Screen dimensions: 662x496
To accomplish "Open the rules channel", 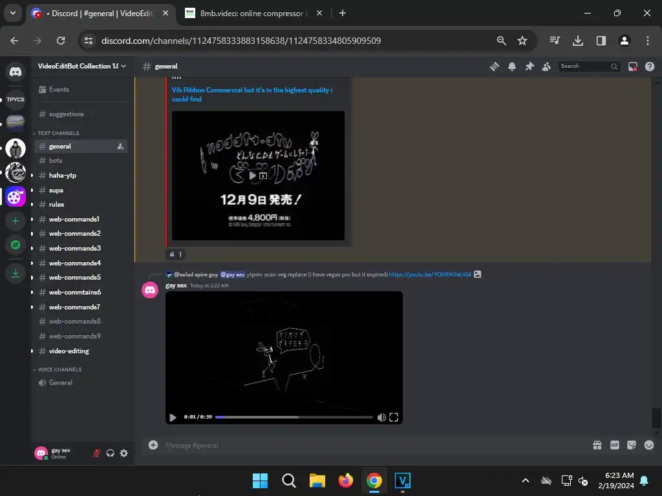I will click(81, 205).
